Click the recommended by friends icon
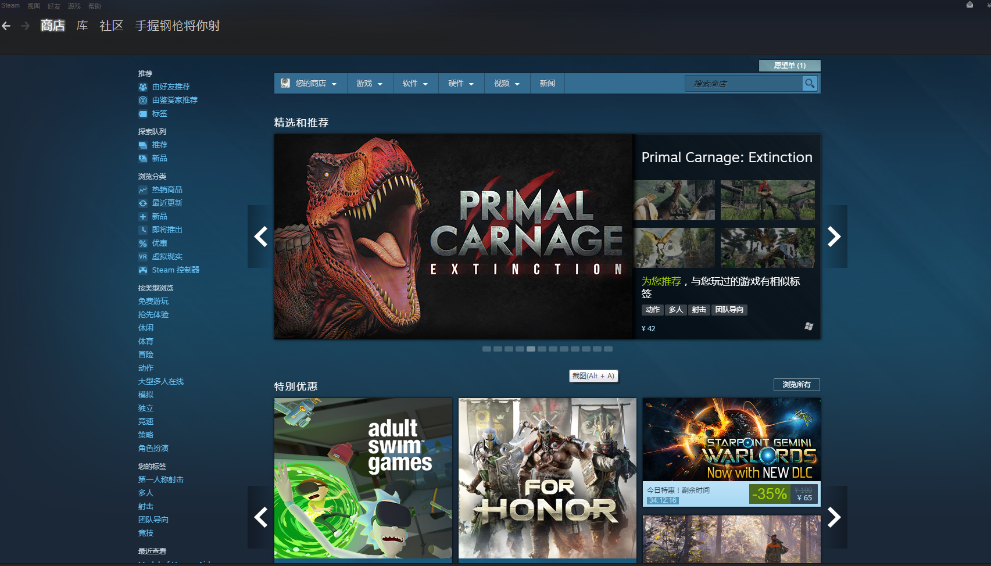The width and height of the screenshot is (991, 566). [x=143, y=87]
